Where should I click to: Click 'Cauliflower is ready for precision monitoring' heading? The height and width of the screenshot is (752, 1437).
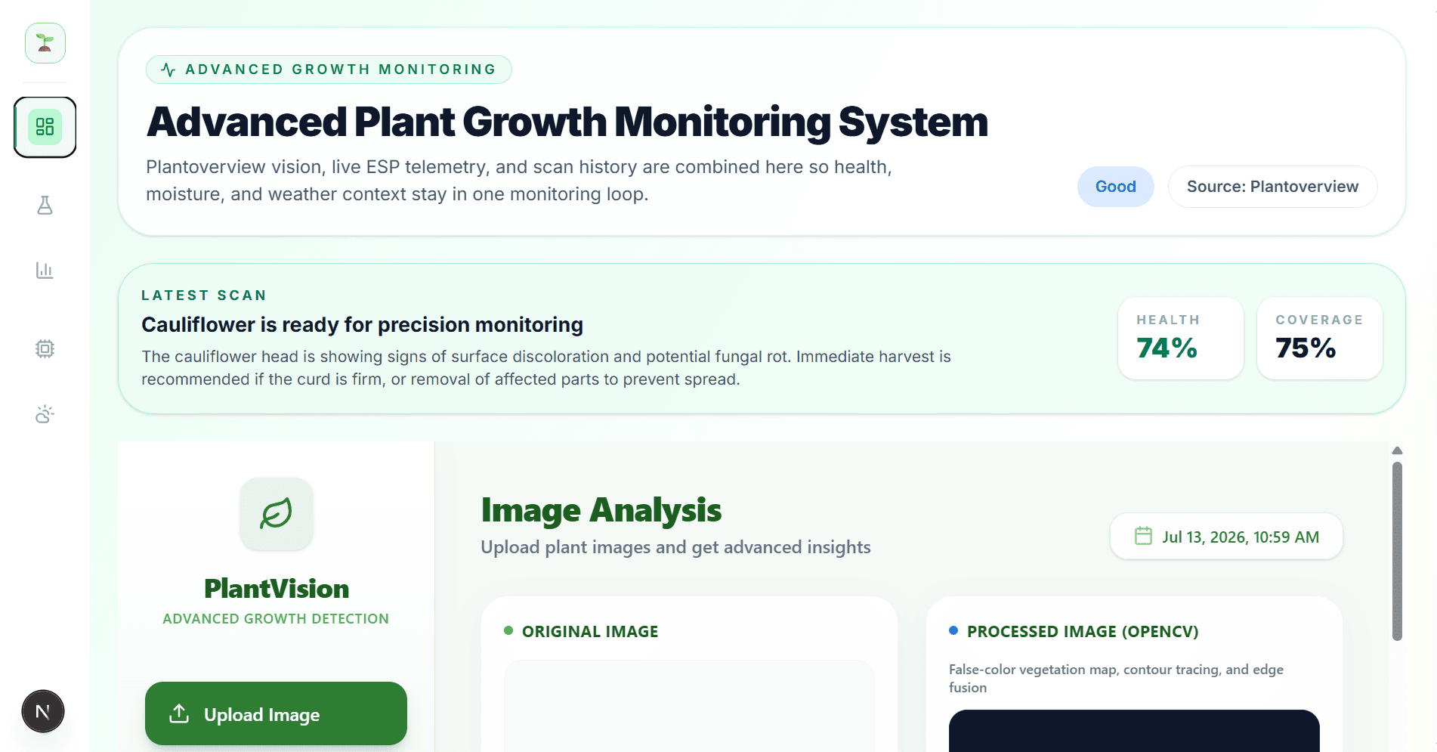(362, 325)
